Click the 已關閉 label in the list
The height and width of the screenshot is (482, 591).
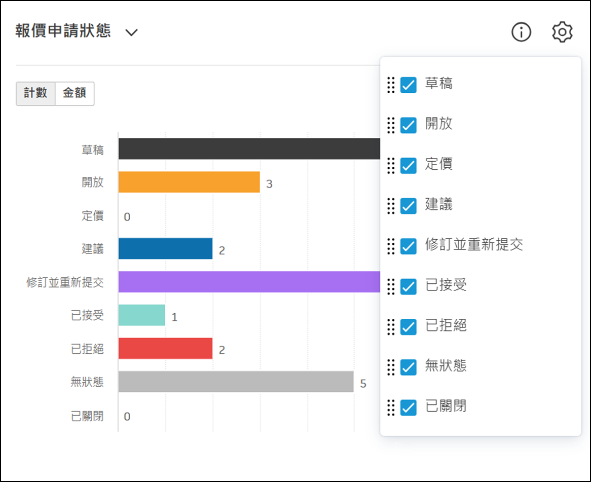click(446, 406)
